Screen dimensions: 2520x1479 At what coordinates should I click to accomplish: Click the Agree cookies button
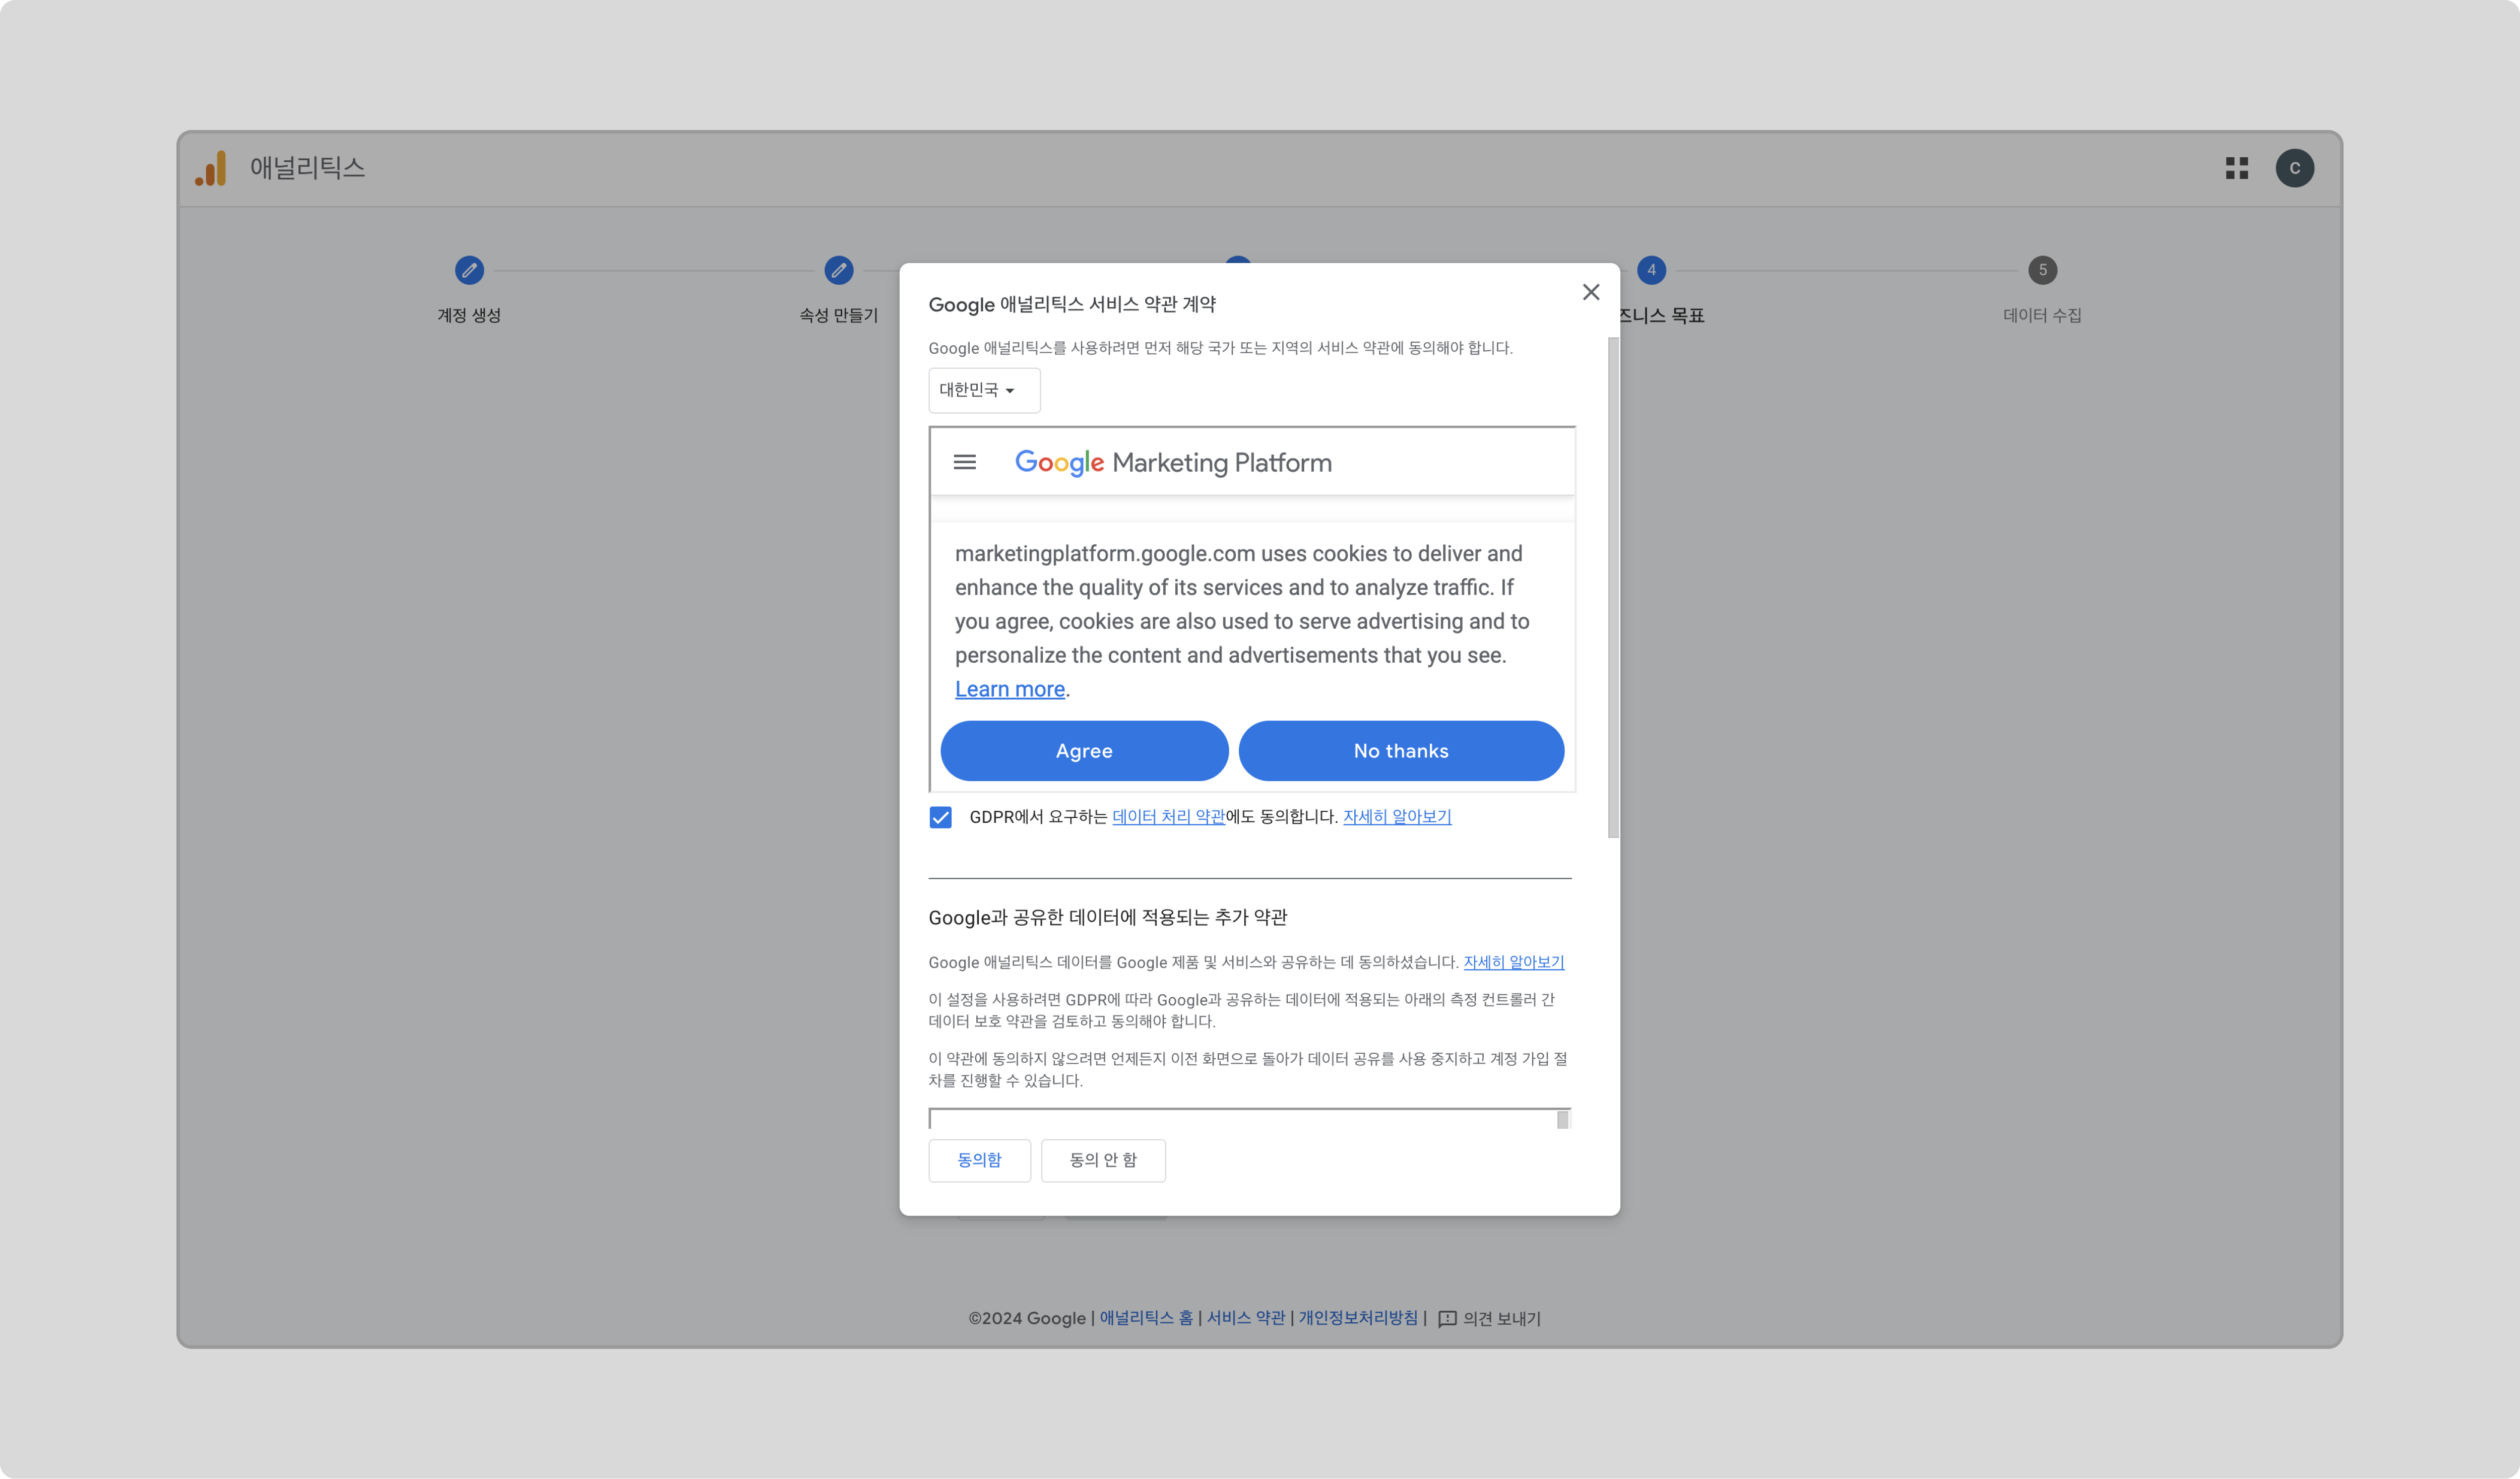tap(1084, 751)
